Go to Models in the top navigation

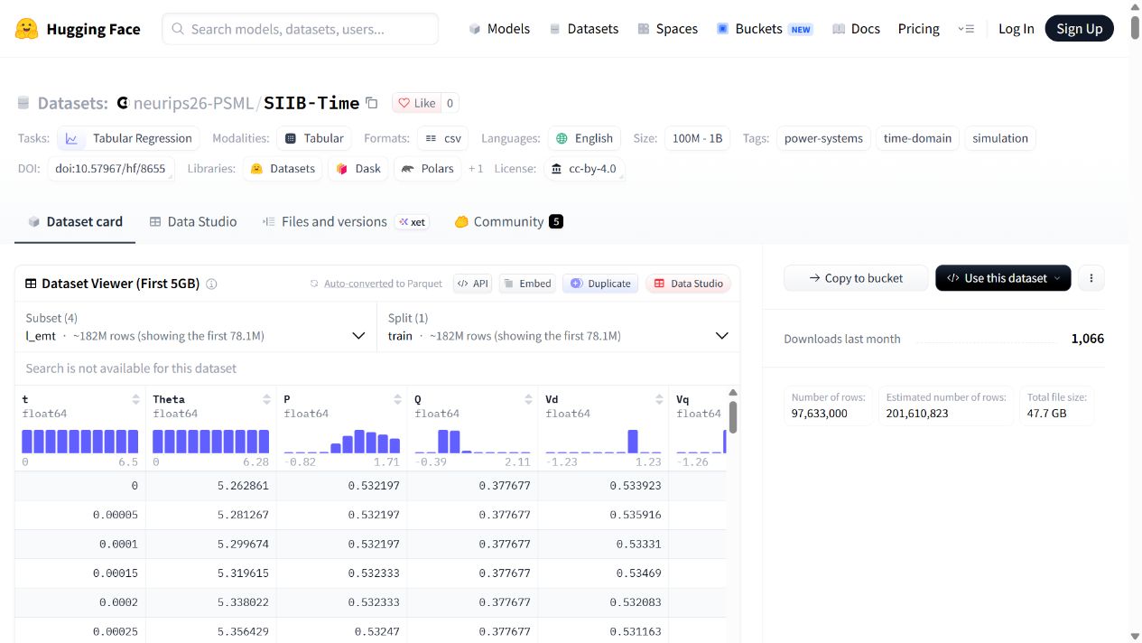click(499, 29)
